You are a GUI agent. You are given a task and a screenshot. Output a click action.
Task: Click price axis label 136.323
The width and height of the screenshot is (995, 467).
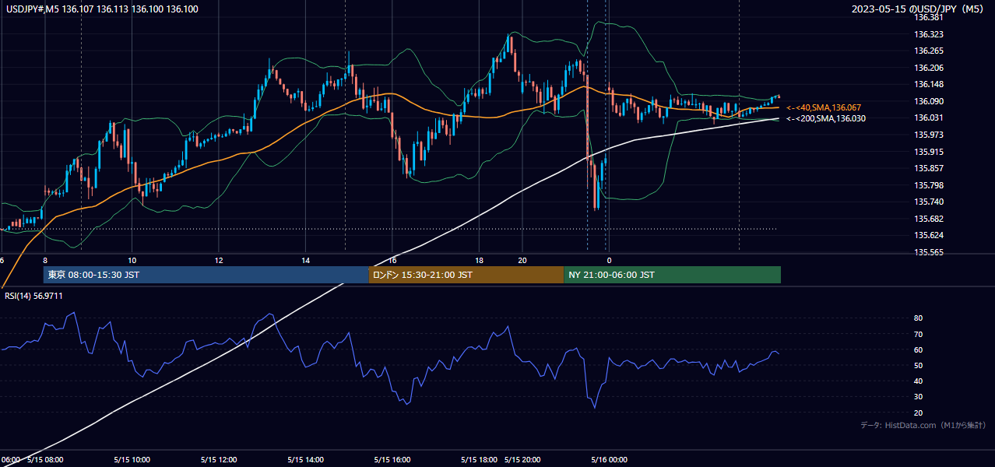(929, 34)
